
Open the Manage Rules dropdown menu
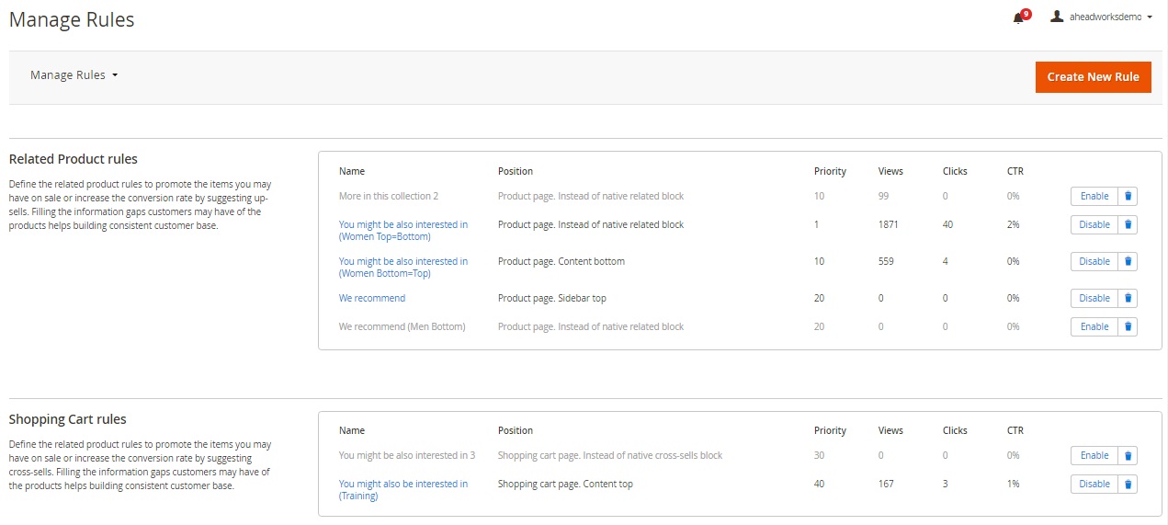click(74, 75)
